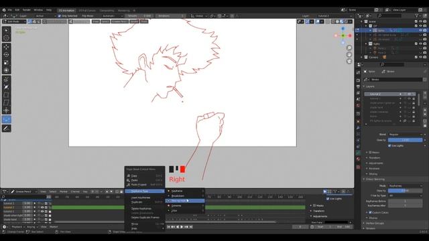Switch to the Compositing workspace tab
Viewport: 429px width, 241px height.
pos(107,11)
